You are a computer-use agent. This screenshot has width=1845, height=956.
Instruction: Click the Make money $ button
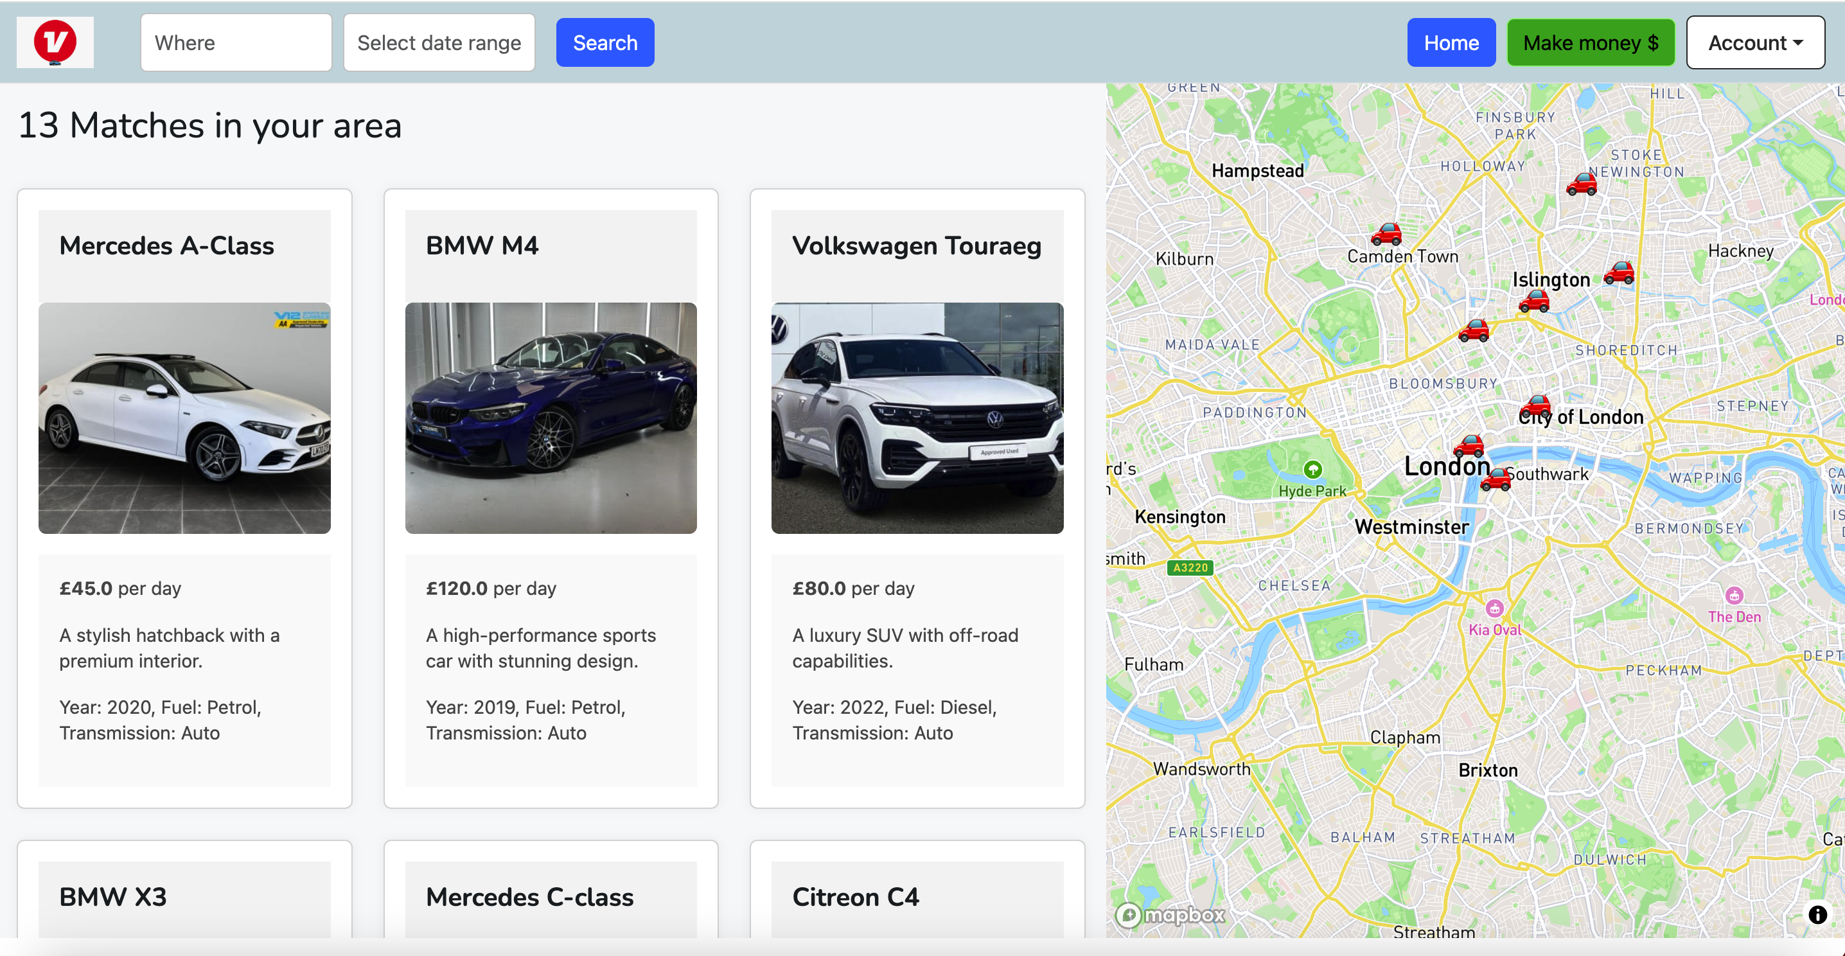pos(1590,43)
